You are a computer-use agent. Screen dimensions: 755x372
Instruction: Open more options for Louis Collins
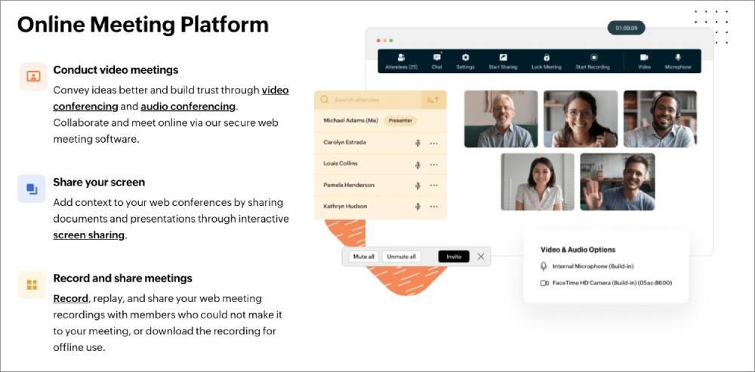[434, 164]
